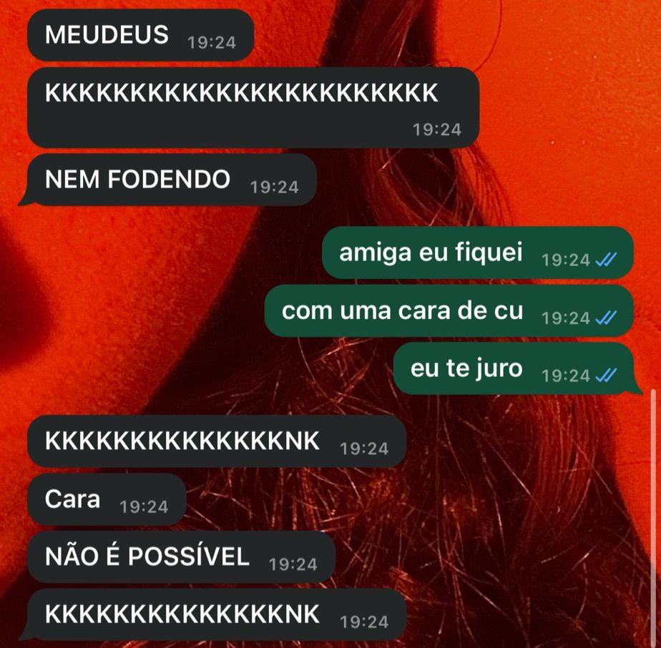Tap the read receipt ticks on "com uma cara de cu"
The width and height of the screenshot is (661, 648).
pyautogui.click(x=606, y=317)
